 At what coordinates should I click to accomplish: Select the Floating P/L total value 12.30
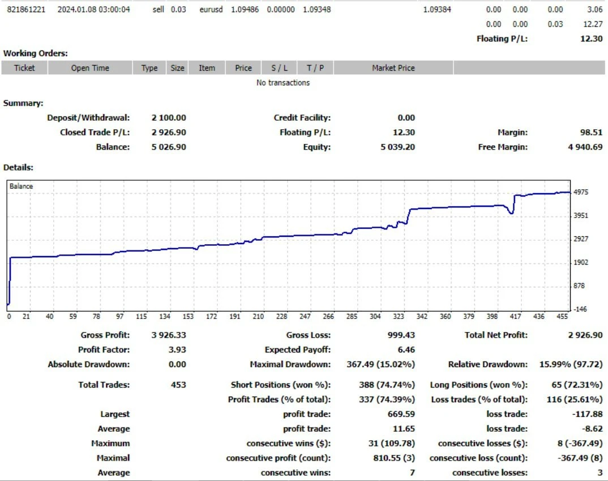click(x=591, y=39)
